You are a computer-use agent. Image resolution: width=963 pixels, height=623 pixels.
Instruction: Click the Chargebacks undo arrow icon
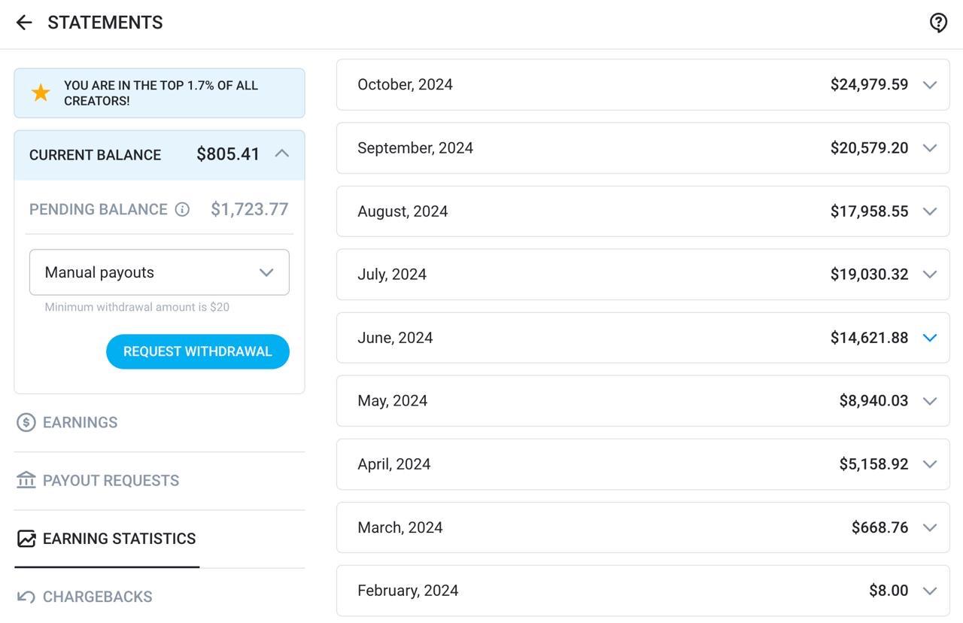pyautogui.click(x=26, y=597)
